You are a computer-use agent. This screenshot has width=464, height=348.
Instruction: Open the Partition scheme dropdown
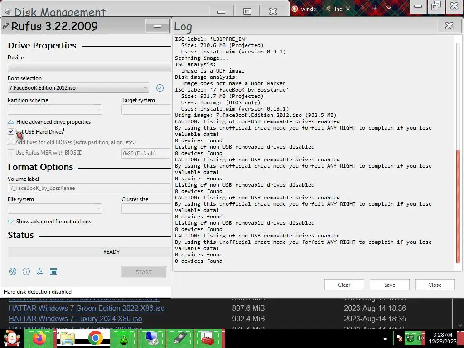pos(55,110)
